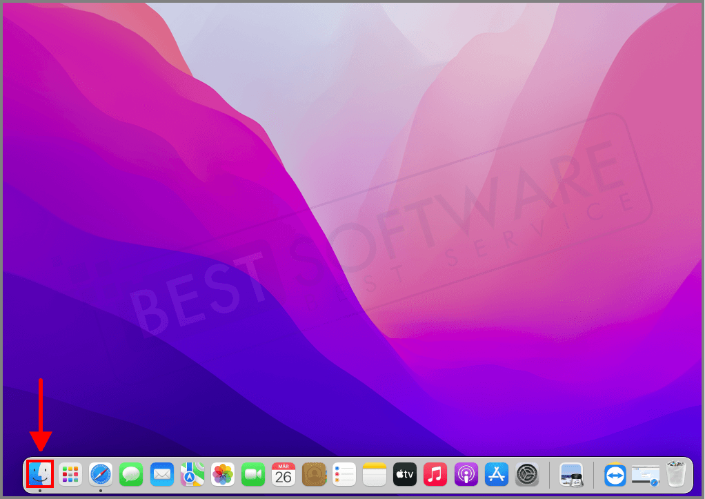The image size is (705, 499).
Task: Launch Apple TV
Action: pos(404,474)
